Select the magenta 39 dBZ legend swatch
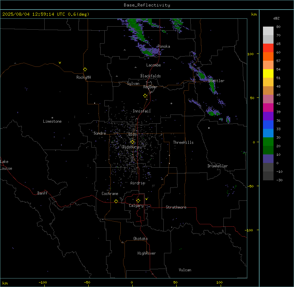 coord(268,107)
